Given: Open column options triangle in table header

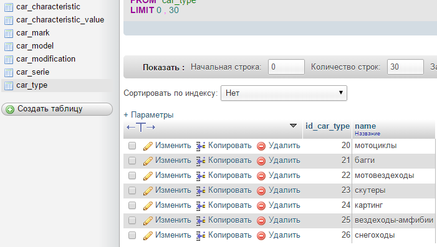Looking at the screenshot, I should [293, 126].
